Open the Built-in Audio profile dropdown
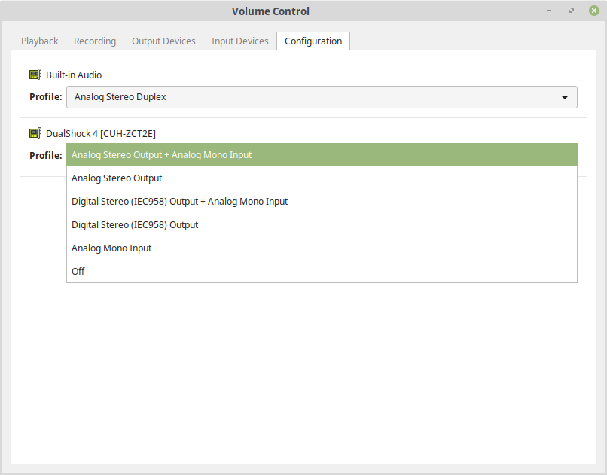607x475 pixels. tap(322, 97)
